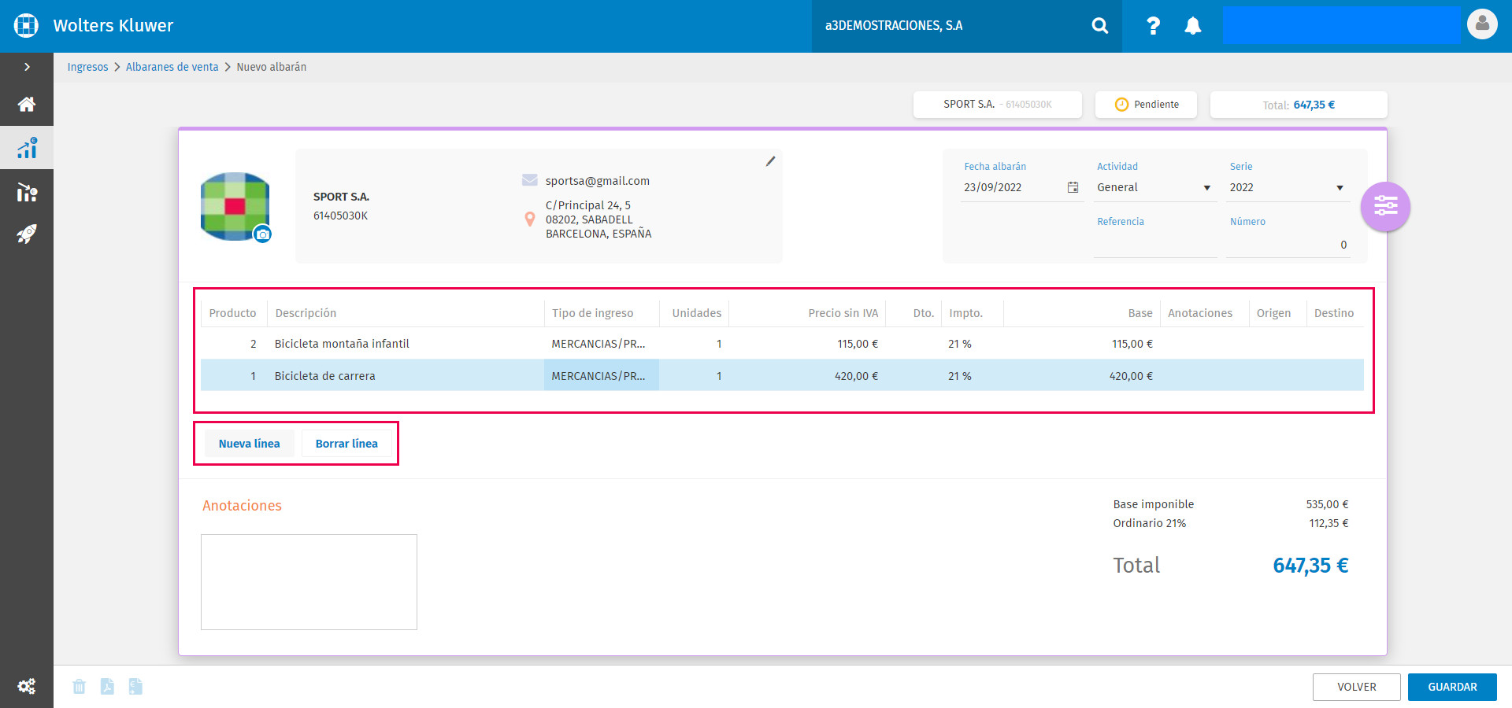Open the expenses chart sidebar icon
The width and height of the screenshot is (1512, 708).
tap(27, 192)
